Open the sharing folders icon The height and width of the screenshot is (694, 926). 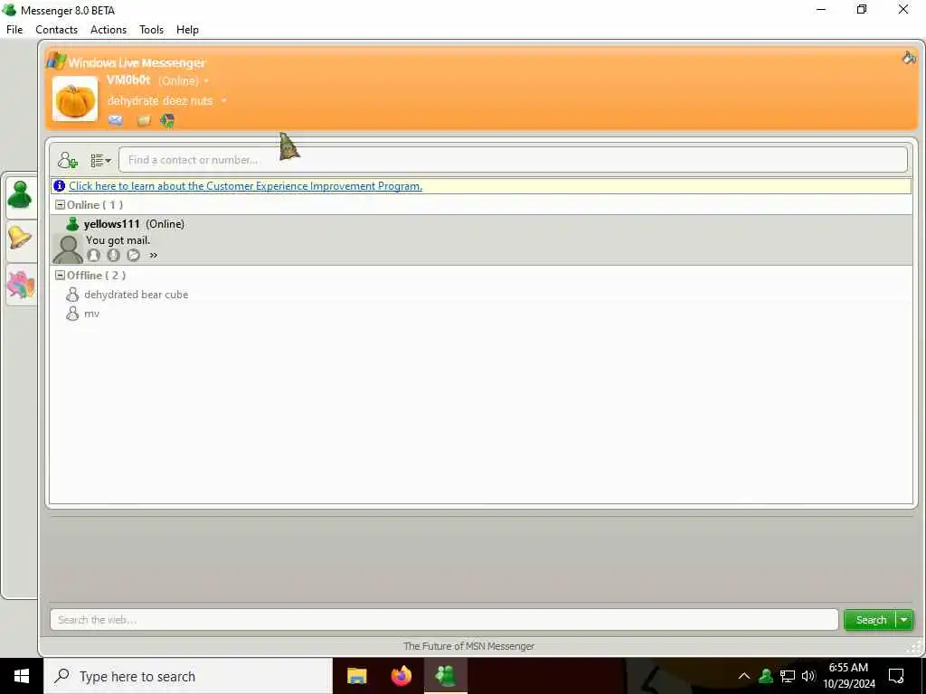(x=144, y=121)
